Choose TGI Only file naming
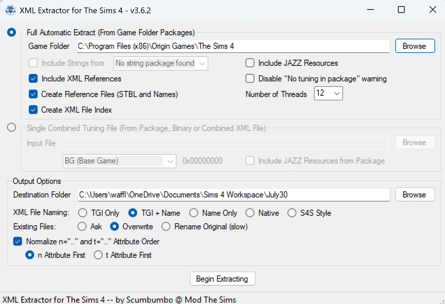 pos(82,213)
